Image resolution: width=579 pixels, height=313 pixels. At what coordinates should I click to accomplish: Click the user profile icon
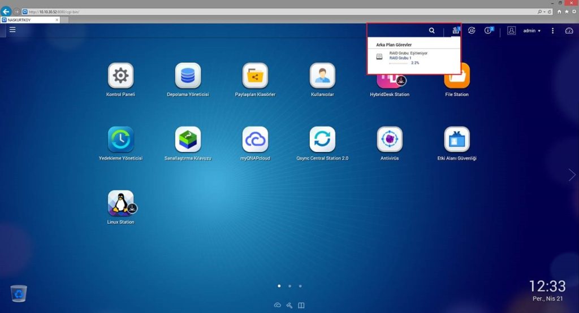pyautogui.click(x=511, y=31)
